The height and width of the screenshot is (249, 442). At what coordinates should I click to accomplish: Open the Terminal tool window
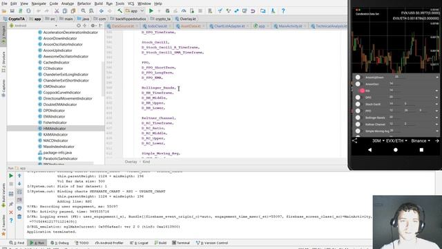click(181, 243)
